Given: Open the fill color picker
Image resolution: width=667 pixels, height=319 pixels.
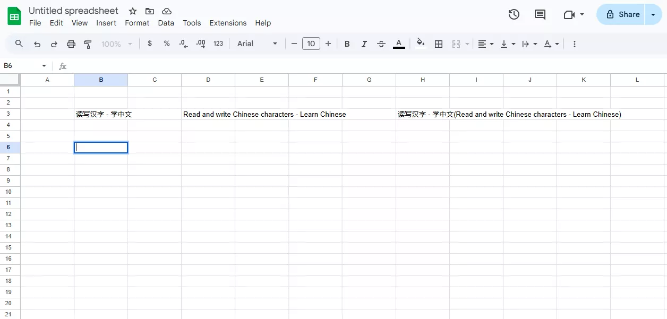Looking at the screenshot, I should click(x=421, y=44).
